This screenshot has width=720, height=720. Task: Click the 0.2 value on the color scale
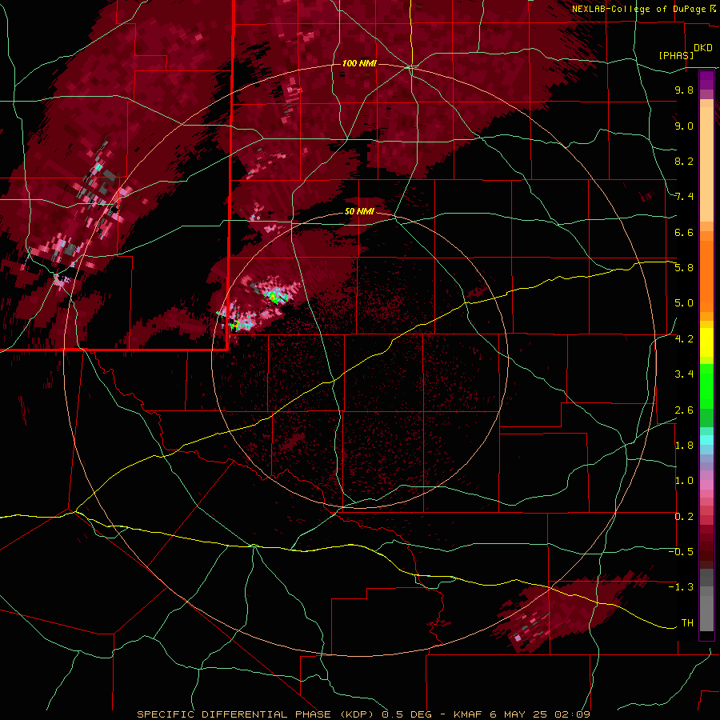coord(684,517)
